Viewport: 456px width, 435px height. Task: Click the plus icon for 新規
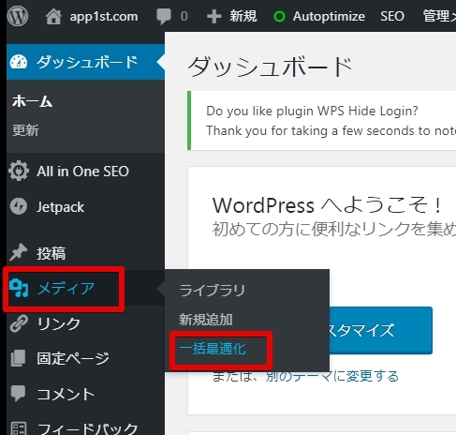click(x=214, y=16)
